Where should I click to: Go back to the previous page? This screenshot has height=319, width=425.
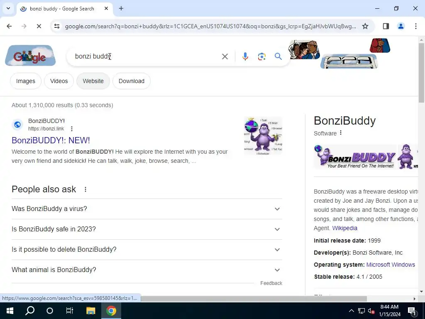point(9,26)
